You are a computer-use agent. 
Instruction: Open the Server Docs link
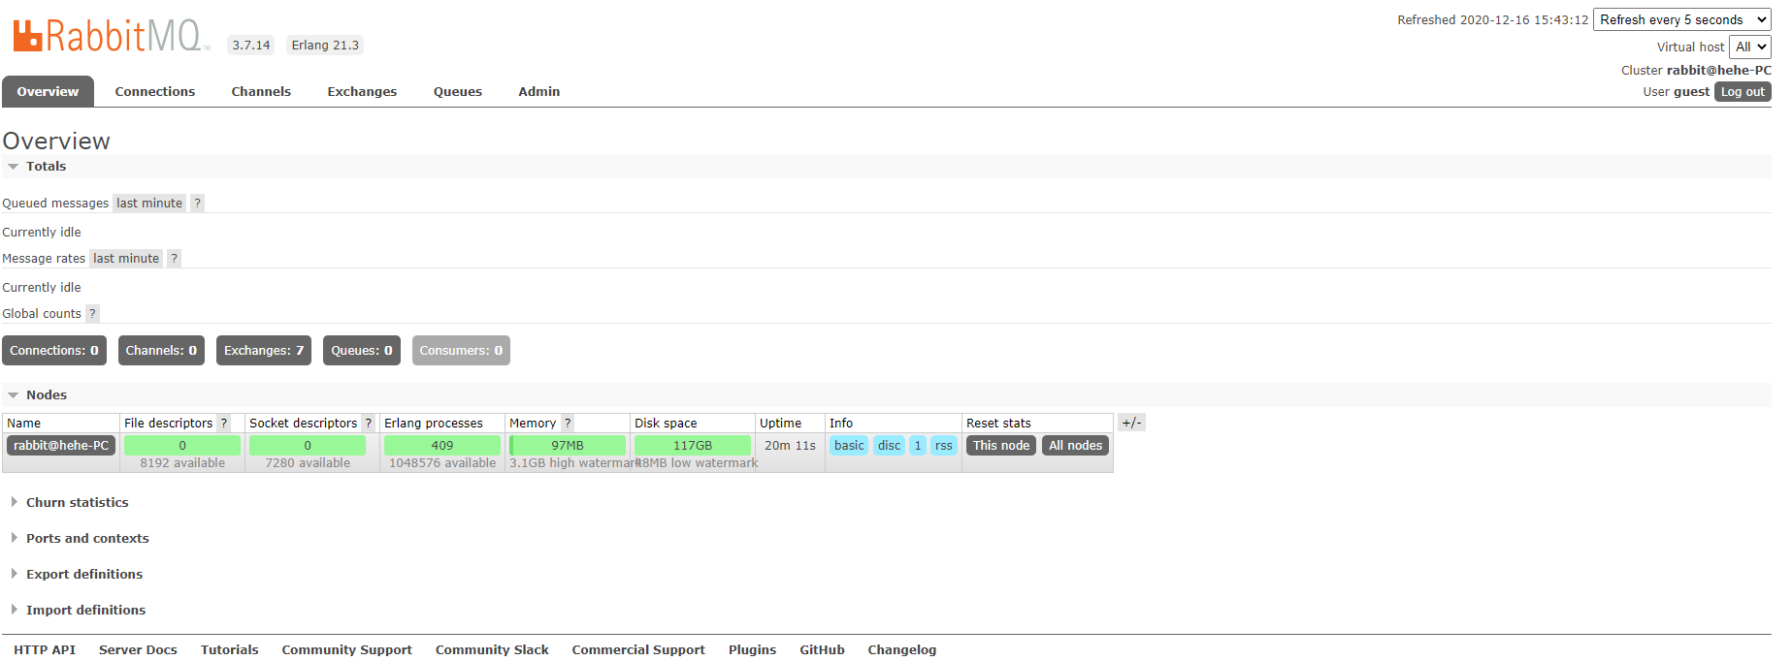138,649
